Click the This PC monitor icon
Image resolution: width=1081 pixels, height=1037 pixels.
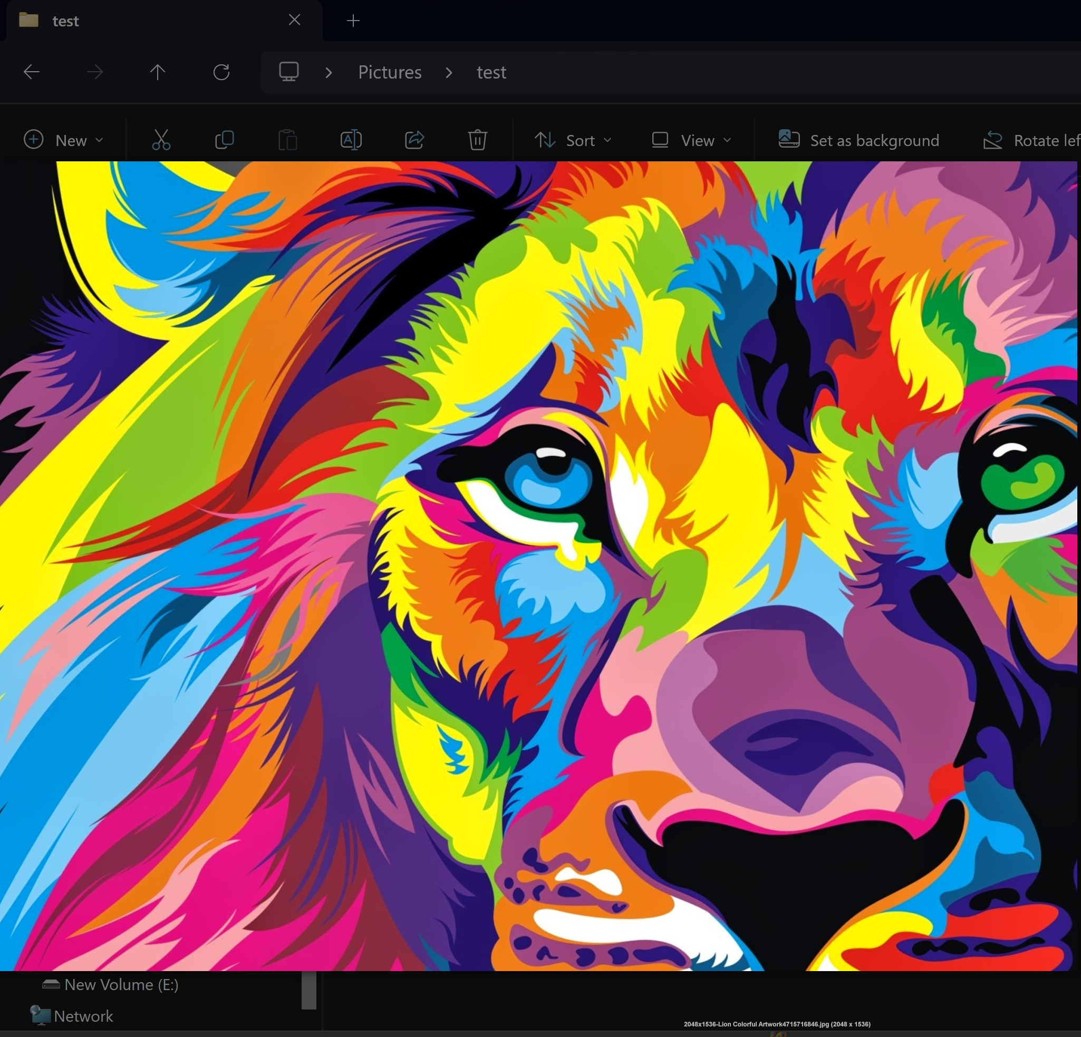(x=288, y=72)
